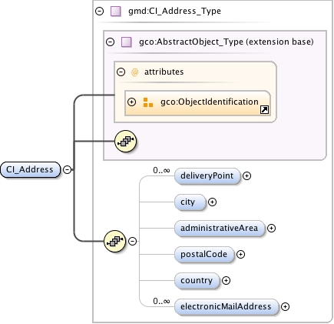Viewport: 334px width, 324px height.
Task: Select the electronicMailAddress element node
Action: coord(227,306)
